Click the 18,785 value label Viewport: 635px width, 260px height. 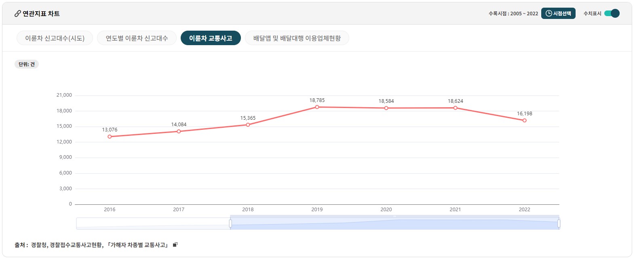click(317, 100)
